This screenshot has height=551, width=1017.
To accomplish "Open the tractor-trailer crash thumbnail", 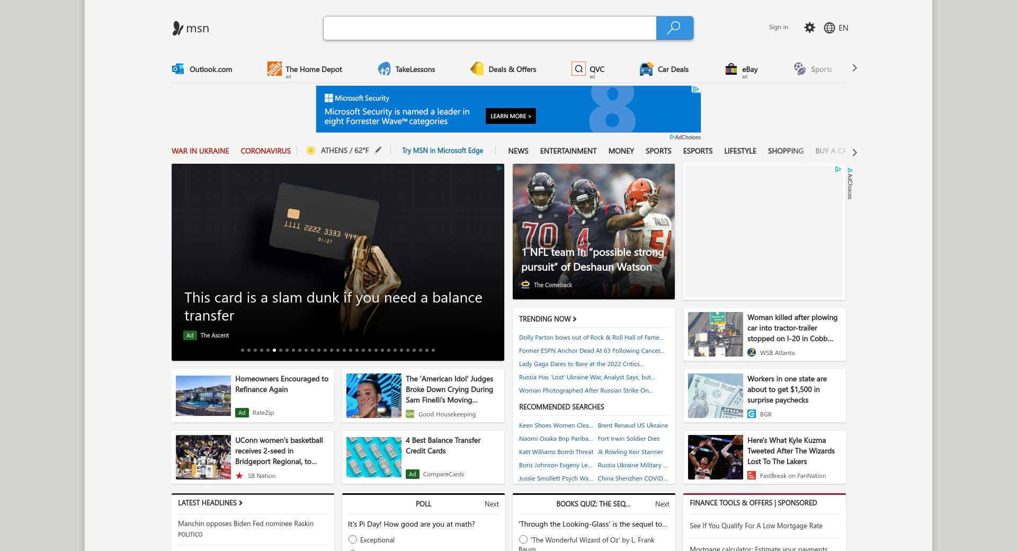I will [x=716, y=334].
